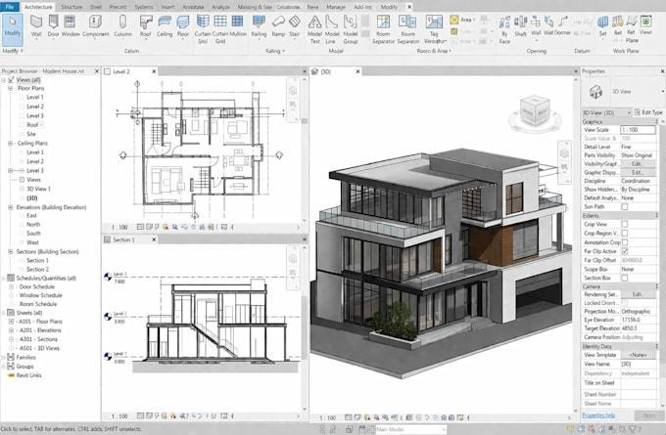Toggle the Crop View checkbox
The image size is (666, 435).
coord(625,224)
